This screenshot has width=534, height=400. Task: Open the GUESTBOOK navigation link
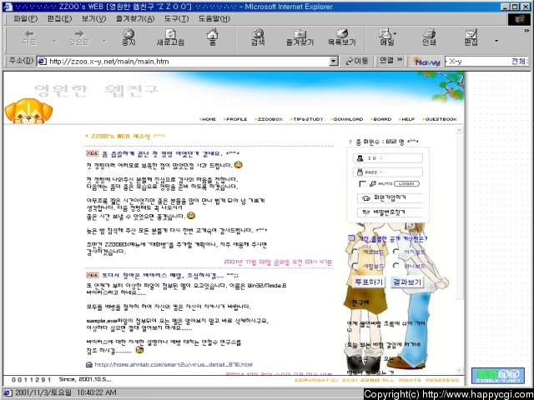[440, 119]
